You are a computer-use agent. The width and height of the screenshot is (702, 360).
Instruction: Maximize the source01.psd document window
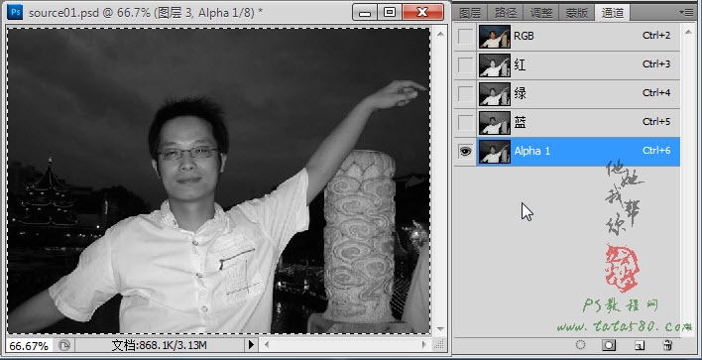pos(390,12)
